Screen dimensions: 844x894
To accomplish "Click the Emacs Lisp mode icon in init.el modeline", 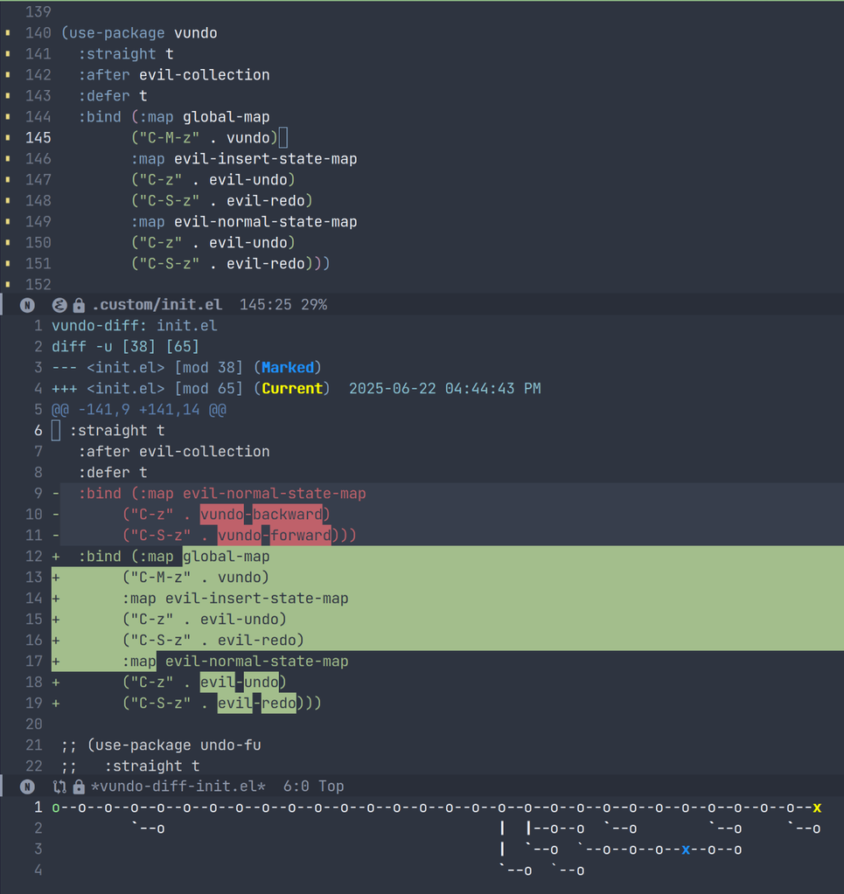I will [x=59, y=306].
